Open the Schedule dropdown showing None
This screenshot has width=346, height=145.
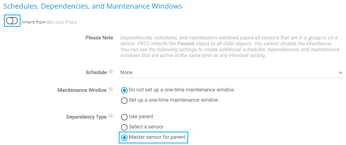point(230,72)
